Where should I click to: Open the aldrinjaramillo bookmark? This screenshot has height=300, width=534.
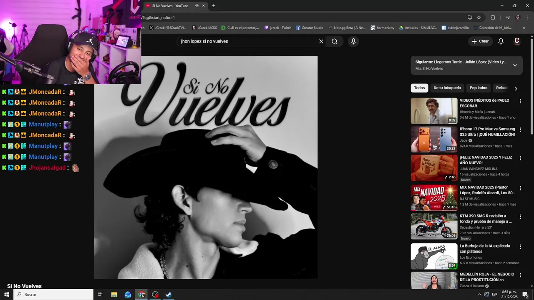click(455, 28)
